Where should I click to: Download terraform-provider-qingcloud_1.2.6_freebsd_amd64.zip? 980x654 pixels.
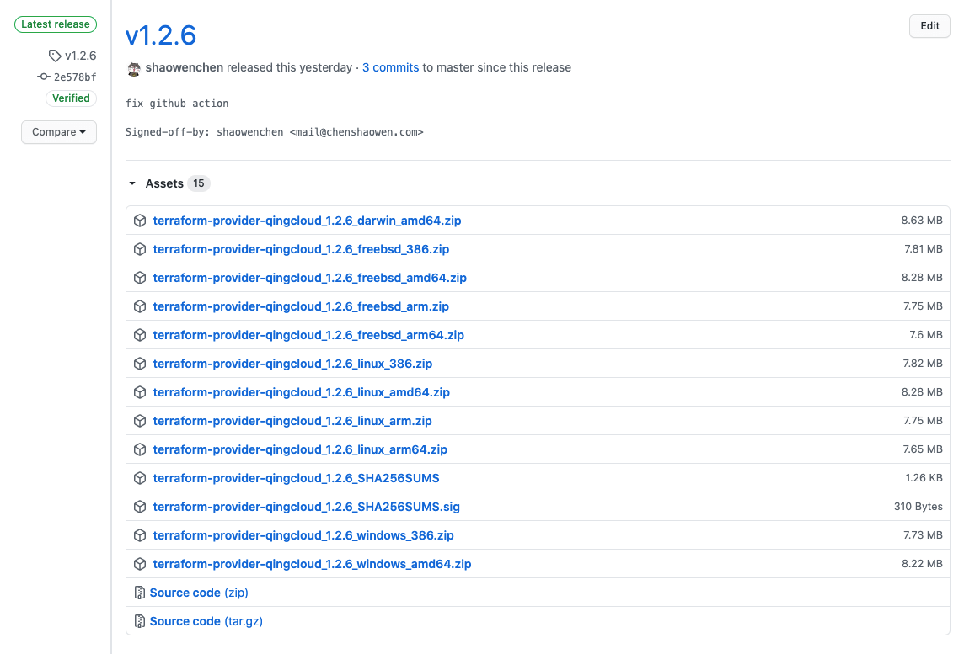[x=310, y=278]
